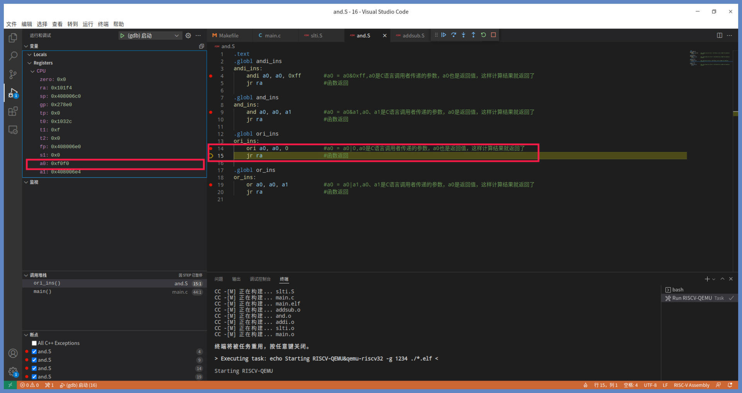Restart the debugging session

(483, 35)
